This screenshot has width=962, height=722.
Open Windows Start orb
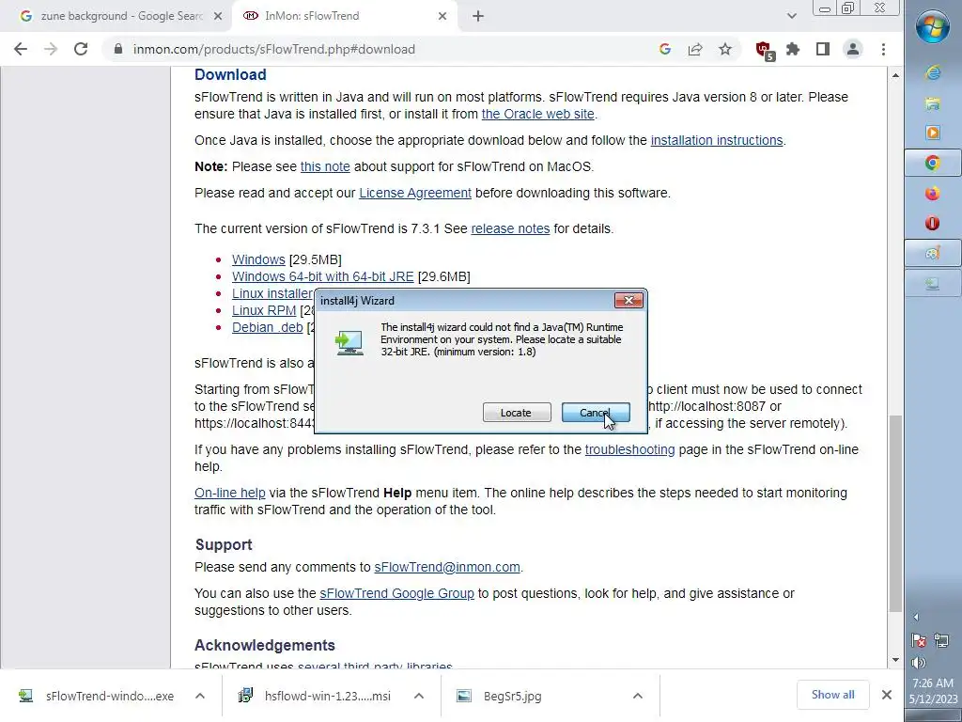(x=933, y=26)
